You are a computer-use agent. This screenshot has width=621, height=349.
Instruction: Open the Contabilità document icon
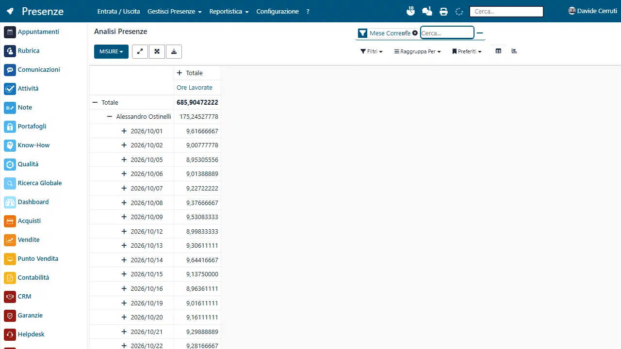pos(10,278)
